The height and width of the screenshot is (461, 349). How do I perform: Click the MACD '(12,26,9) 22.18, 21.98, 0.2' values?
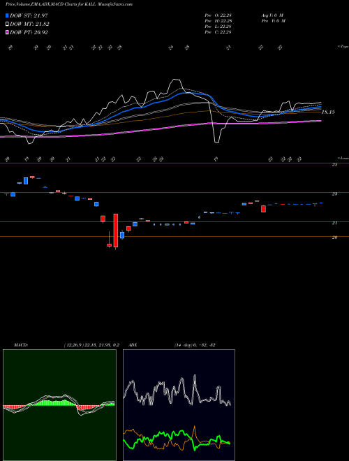pyautogui.click(x=91, y=345)
